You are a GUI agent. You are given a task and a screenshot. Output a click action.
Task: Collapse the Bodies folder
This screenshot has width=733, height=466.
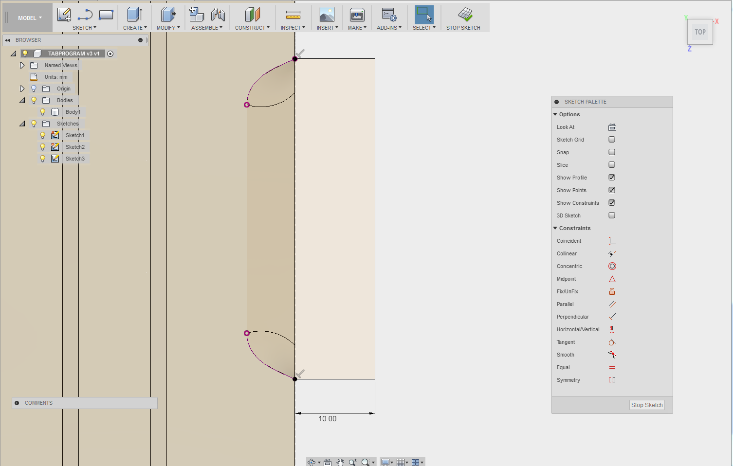[22, 100]
